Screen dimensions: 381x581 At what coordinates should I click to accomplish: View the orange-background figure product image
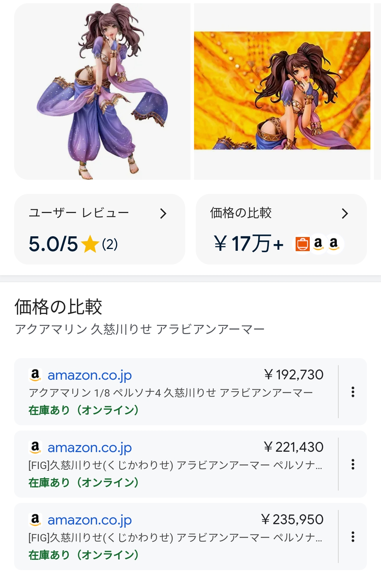[x=282, y=90]
